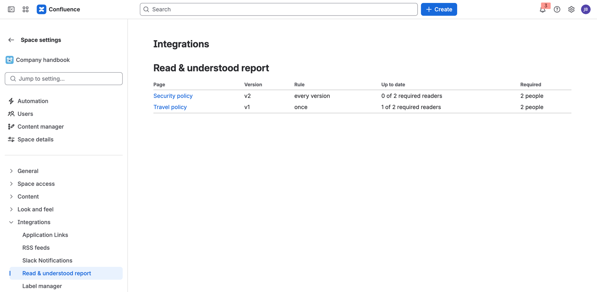Screen dimensions: 597x292
Task: Click the Space details sliders icon
Action: tap(11, 140)
